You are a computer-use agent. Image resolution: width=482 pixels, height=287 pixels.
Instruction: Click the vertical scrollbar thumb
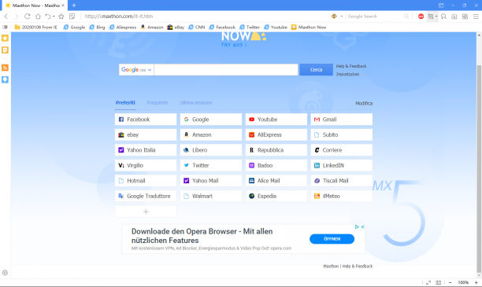coord(479,169)
